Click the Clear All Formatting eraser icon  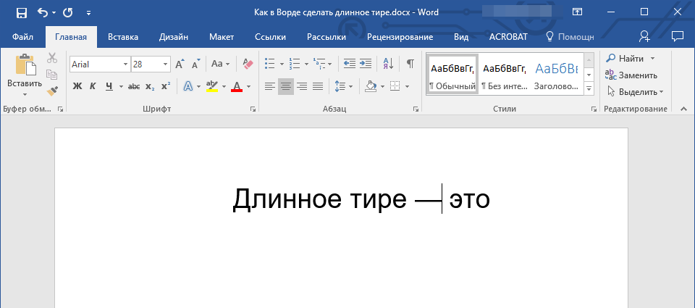(x=248, y=64)
